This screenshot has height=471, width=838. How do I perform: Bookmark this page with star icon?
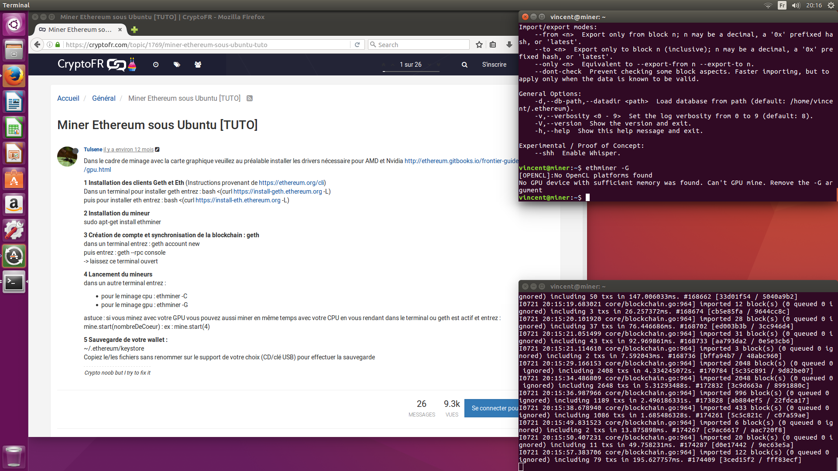pos(479,44)
